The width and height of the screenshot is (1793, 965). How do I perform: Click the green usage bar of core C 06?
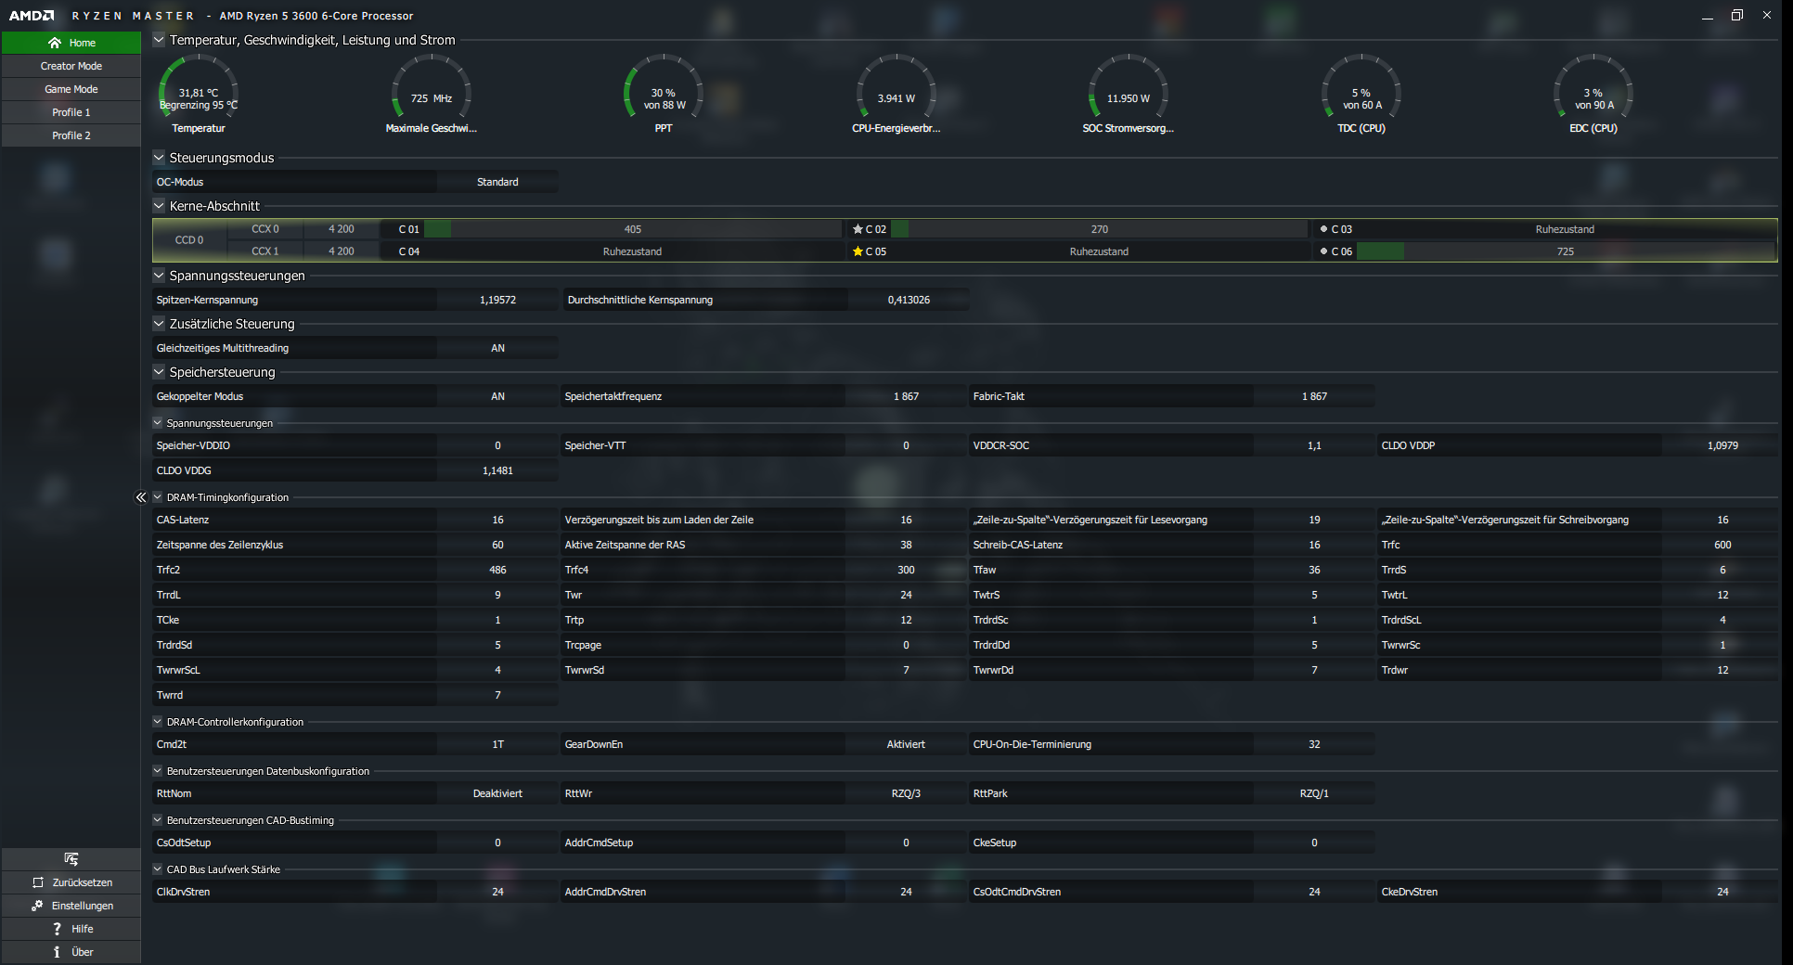1380,251
